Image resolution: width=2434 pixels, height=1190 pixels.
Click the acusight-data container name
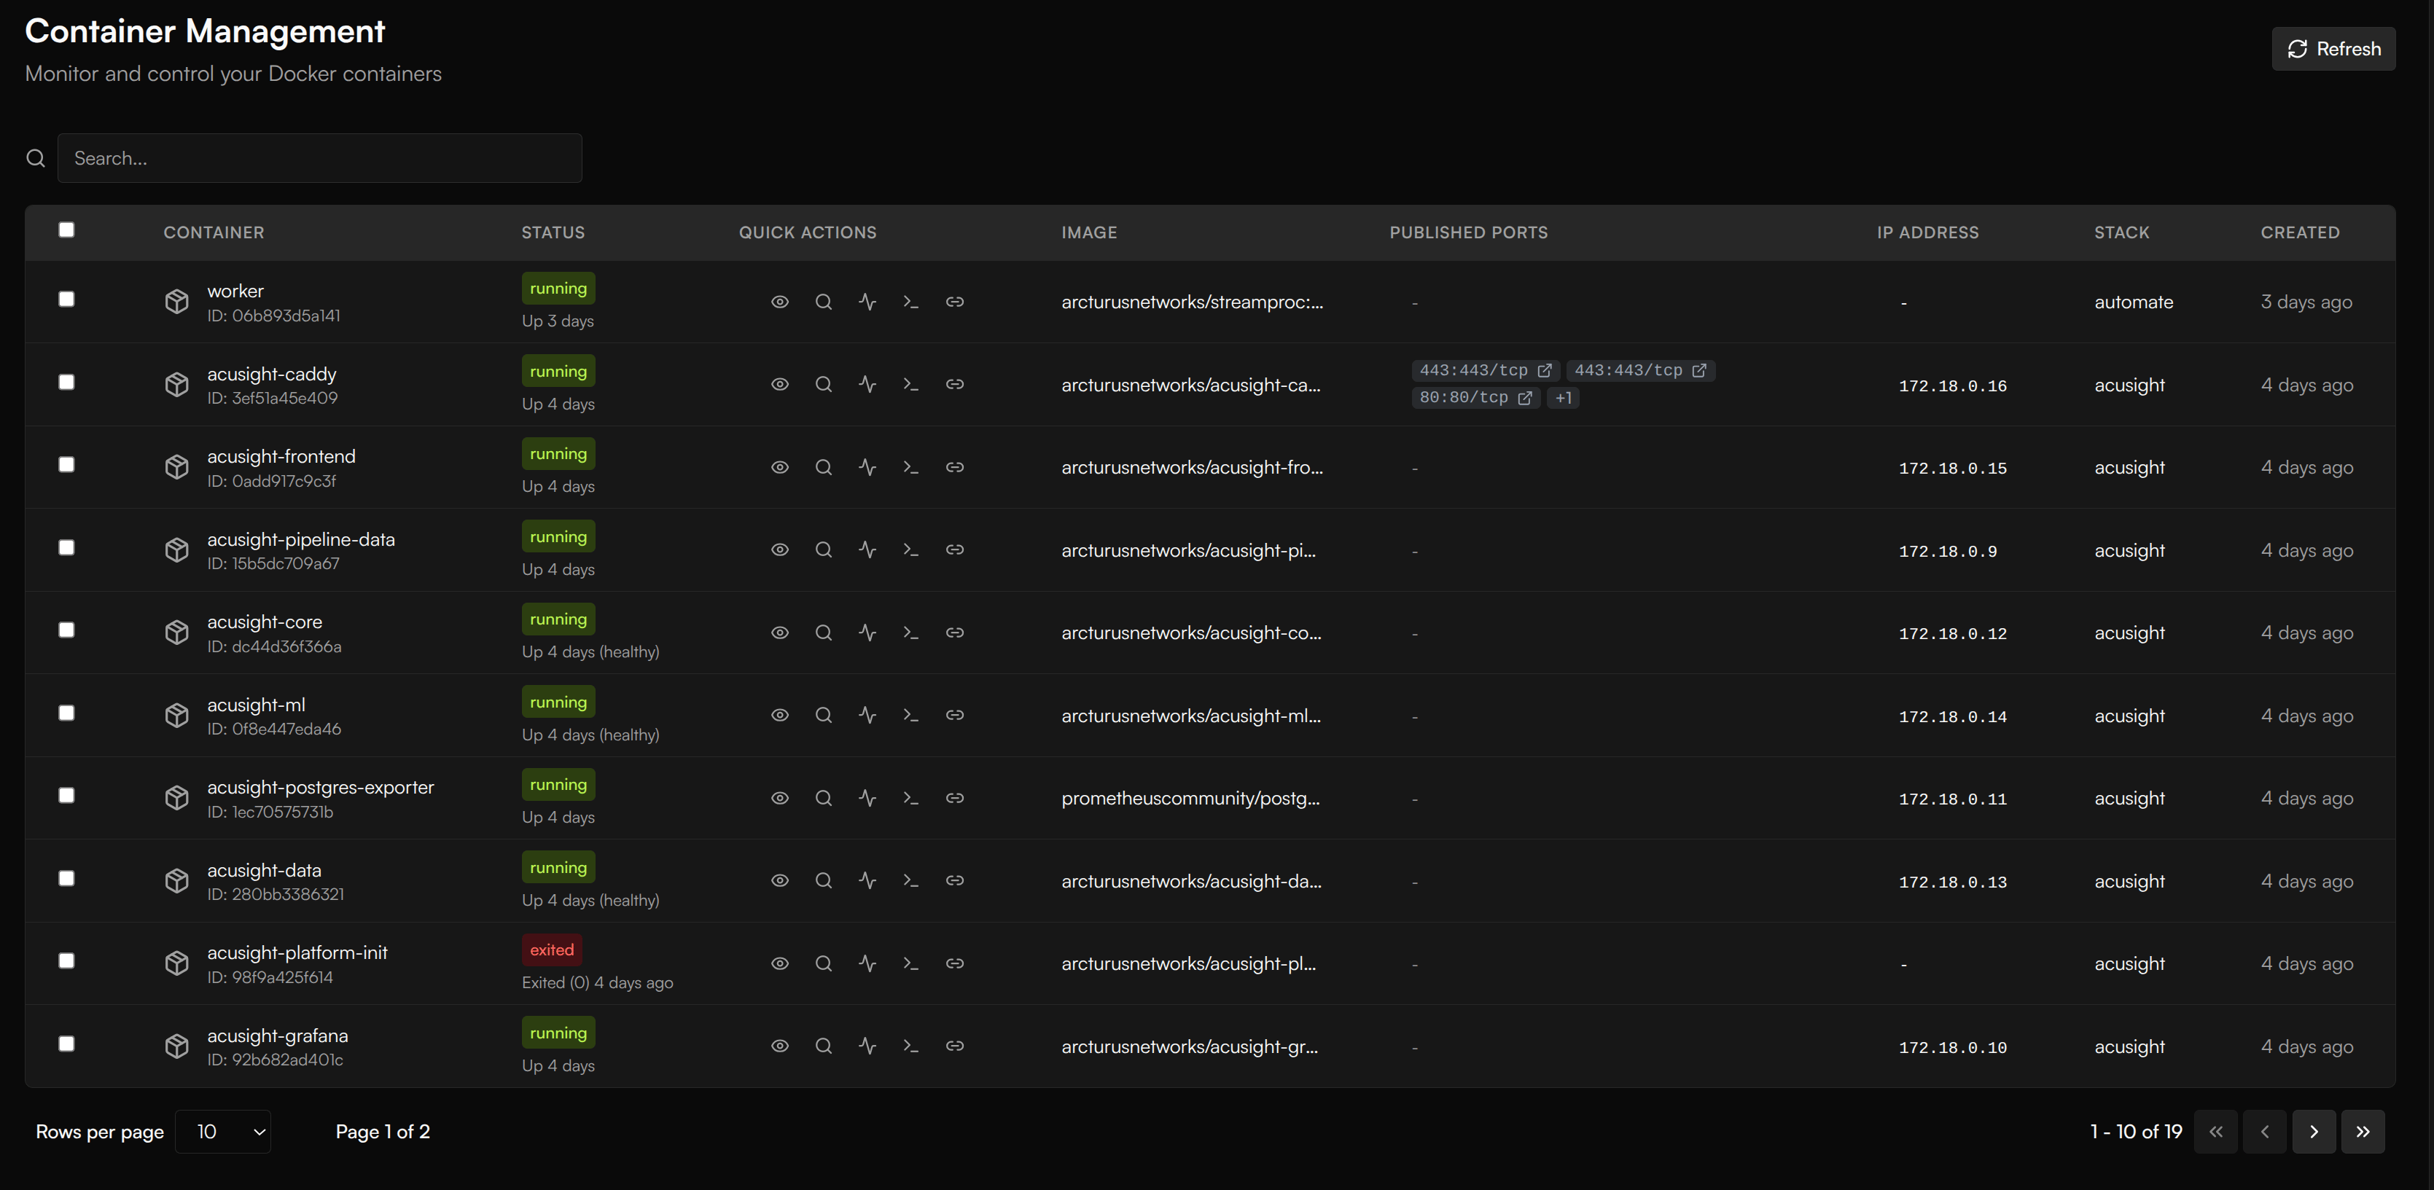coord(264,870)
